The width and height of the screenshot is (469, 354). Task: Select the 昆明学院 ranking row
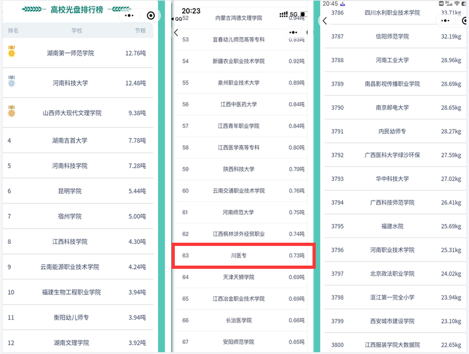coord(70,191)
